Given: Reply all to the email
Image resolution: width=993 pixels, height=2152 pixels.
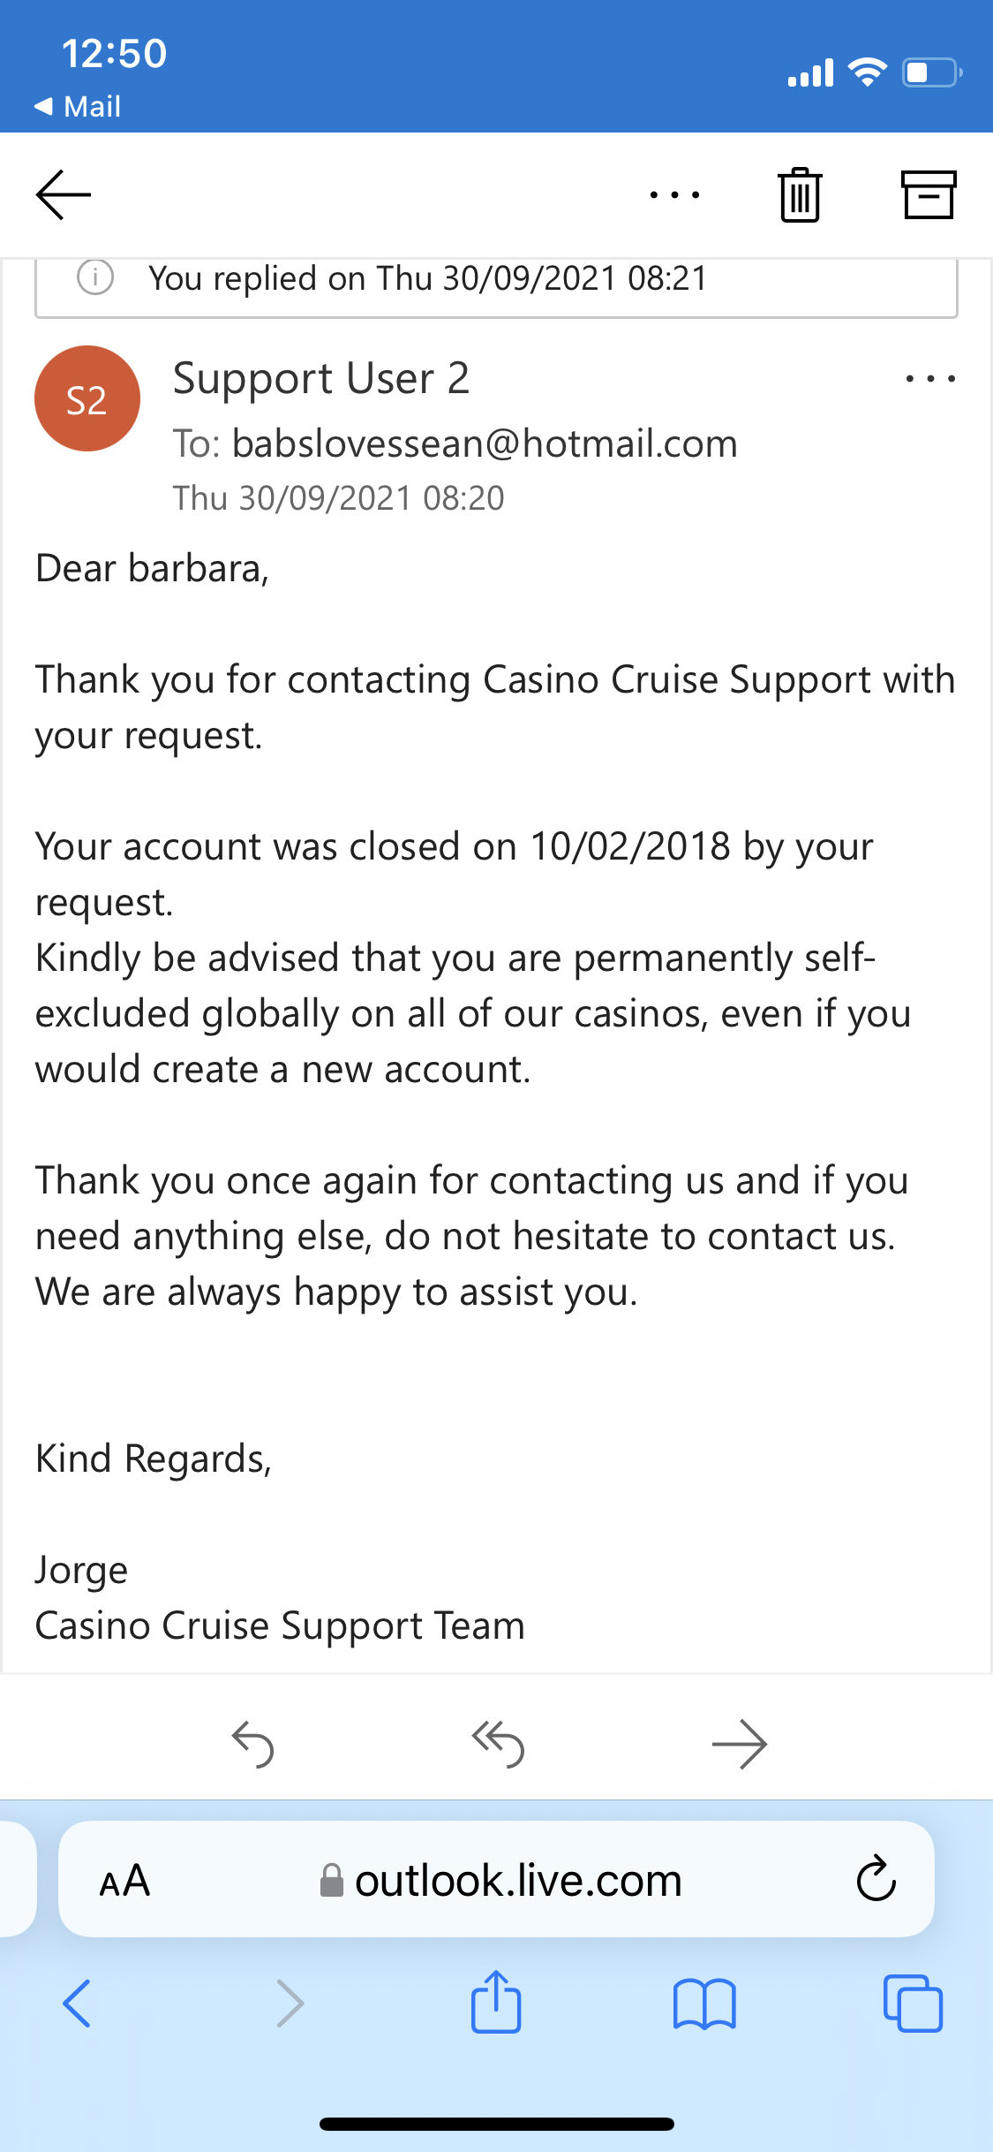Looking at the screenshot, I should [498, 1744].
